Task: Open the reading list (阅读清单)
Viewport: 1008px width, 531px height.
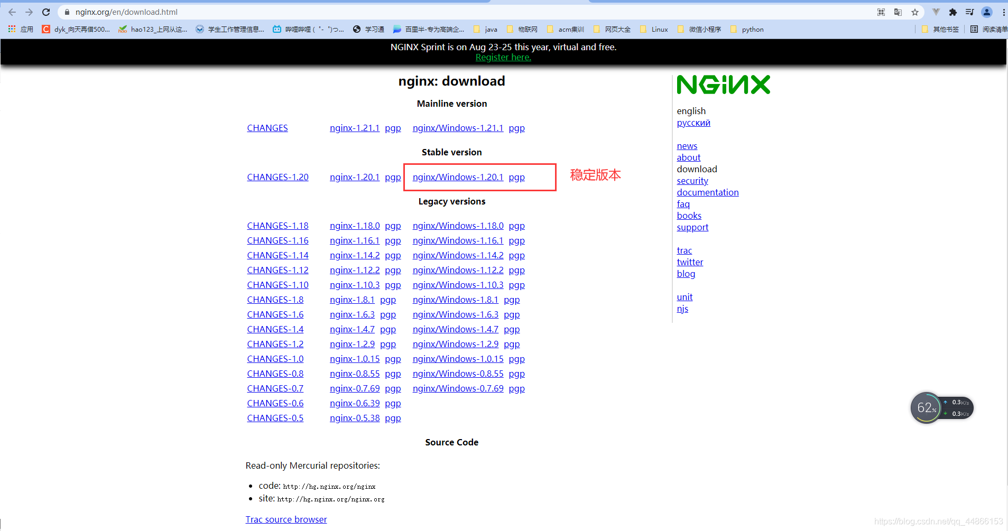Action: coord(989,29)
